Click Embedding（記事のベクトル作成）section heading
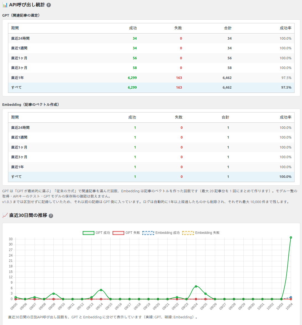The width and height of the screenshot is (302, 325). [31, 104]
